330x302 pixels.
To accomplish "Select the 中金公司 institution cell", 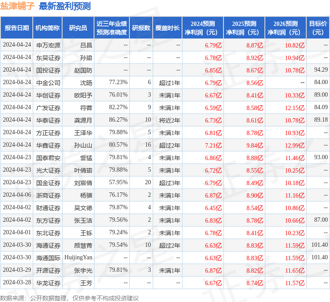I will coord(48,83).
